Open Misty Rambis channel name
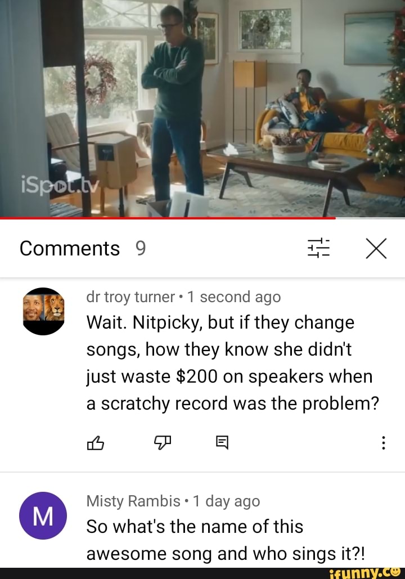 click(133, 501)
